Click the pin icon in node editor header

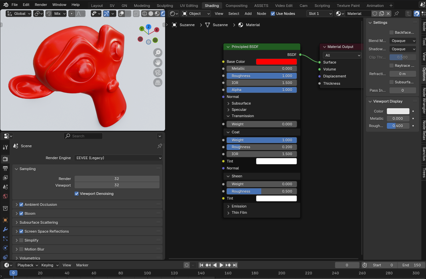click(x=396, y=14)
